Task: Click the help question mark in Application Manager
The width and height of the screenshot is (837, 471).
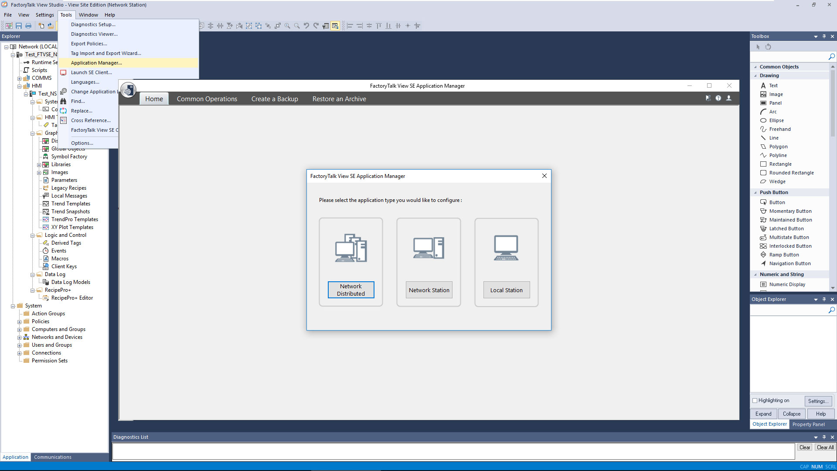Action: pyautogui.click(x=718, y=98)
